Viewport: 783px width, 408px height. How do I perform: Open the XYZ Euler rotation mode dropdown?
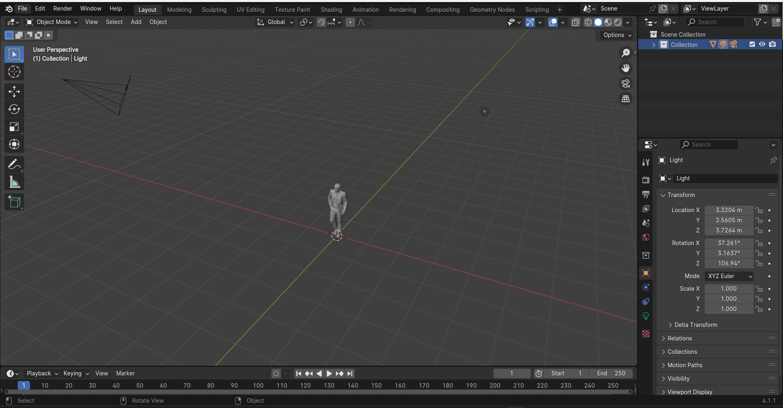click(729, 276)
